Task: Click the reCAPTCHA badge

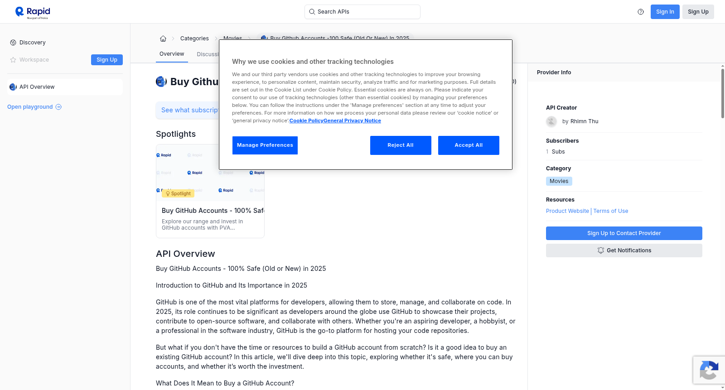Action: tap(709, 370)
